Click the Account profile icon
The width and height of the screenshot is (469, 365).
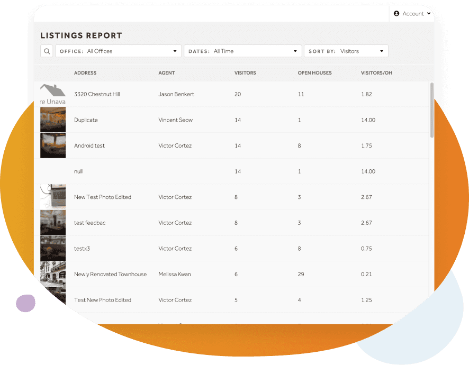point(396,14)
